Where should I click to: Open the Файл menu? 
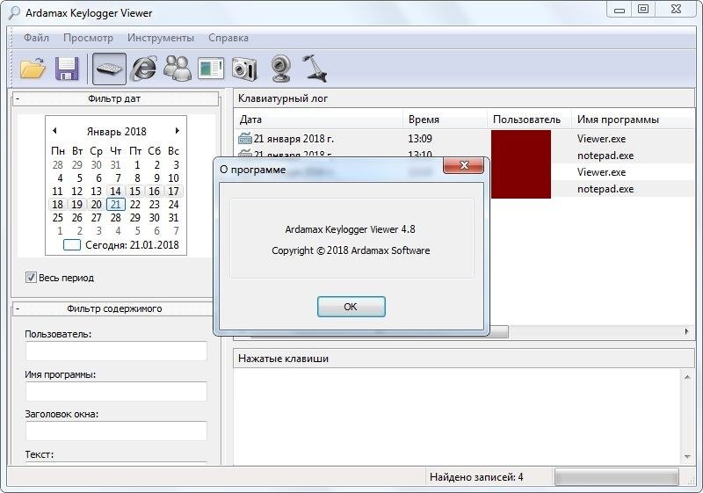(x=36, y=38)
